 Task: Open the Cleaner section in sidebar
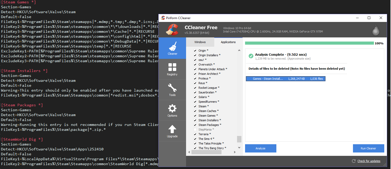[172, 48]
